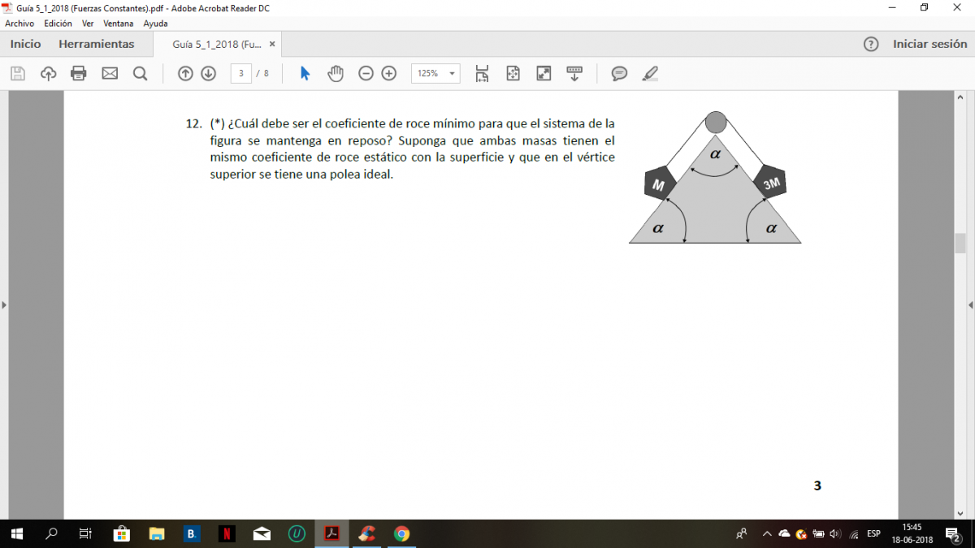Open the Archivo menu
The height and width of the screenshot is (548, 975).
[x=19, y=24]
